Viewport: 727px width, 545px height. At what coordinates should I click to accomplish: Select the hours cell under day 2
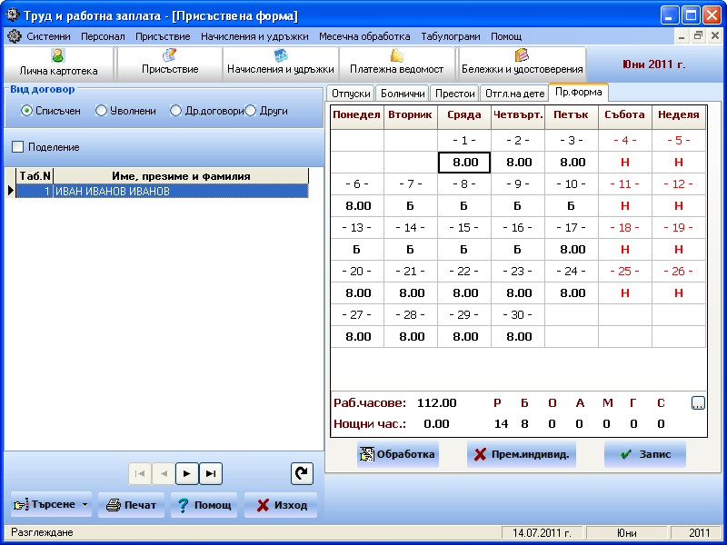click(518, 163)
